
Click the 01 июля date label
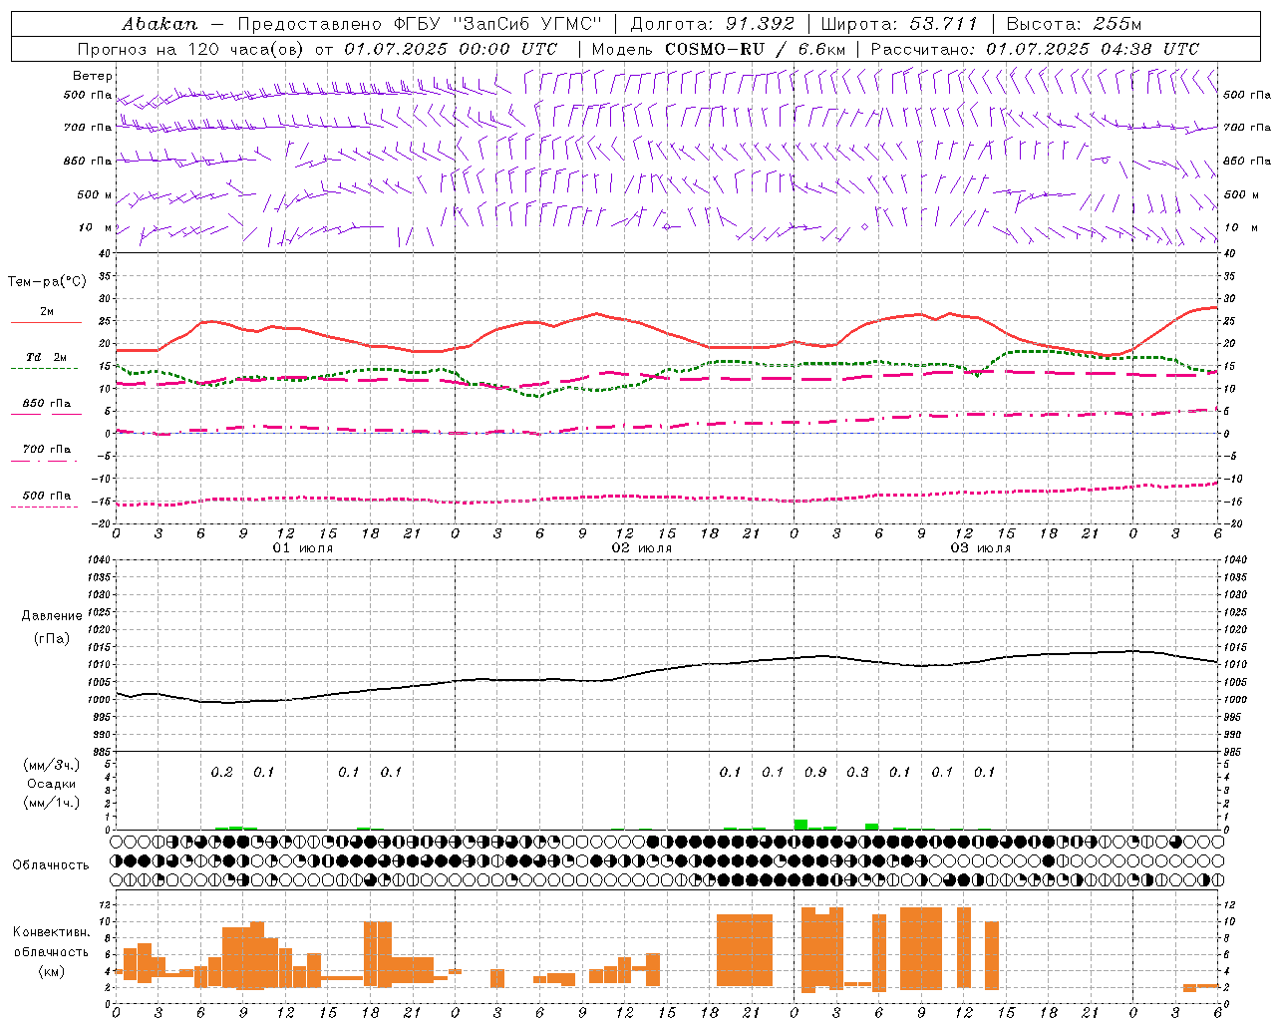303,548
